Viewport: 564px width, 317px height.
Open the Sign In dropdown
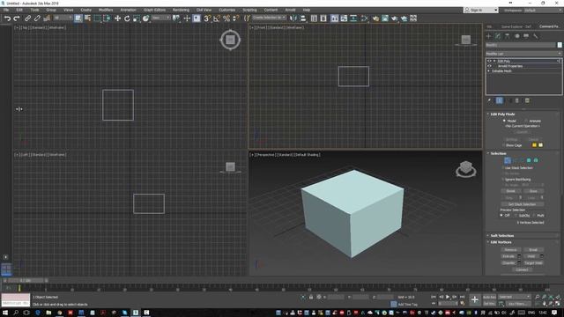pos(481,10)
